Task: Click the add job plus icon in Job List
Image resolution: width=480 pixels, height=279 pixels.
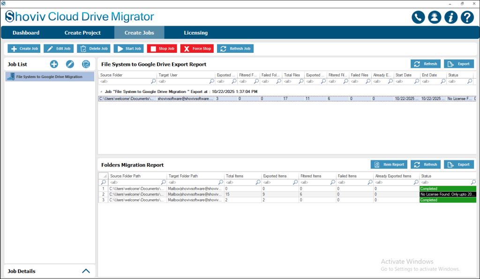Action: point(54,64)
